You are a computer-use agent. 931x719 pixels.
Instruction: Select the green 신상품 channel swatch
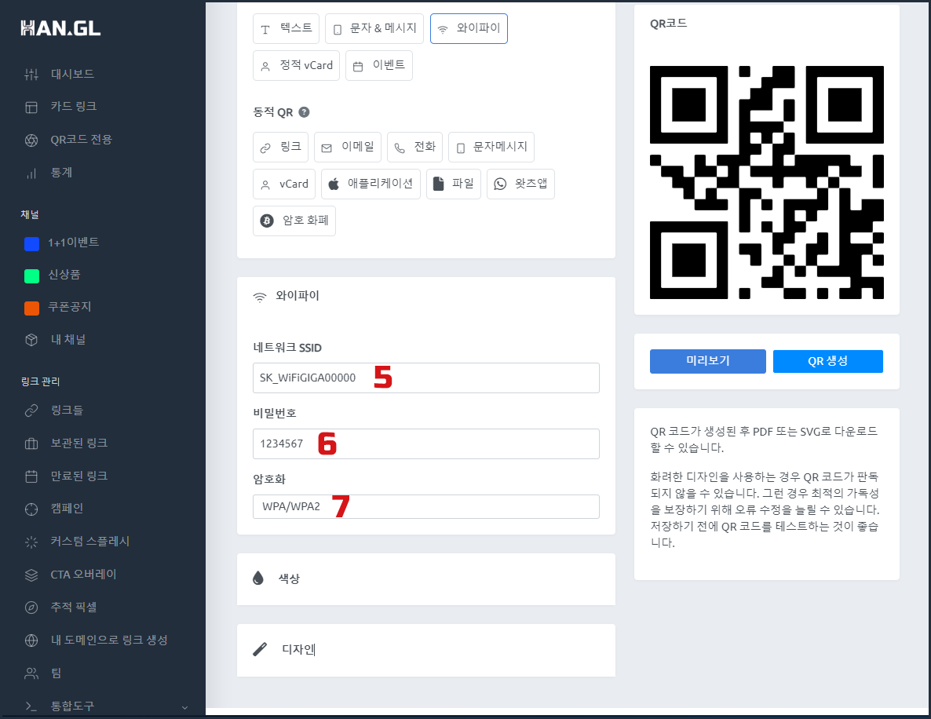(x=31, y=276)
